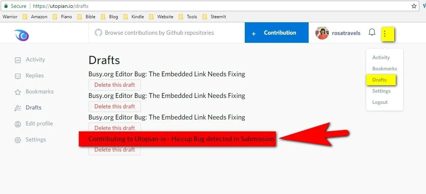Image resolution: width=426 pixels, height=194 pixels.
Task: Delete the second Busy.org draft
Action: click(115, 106)
